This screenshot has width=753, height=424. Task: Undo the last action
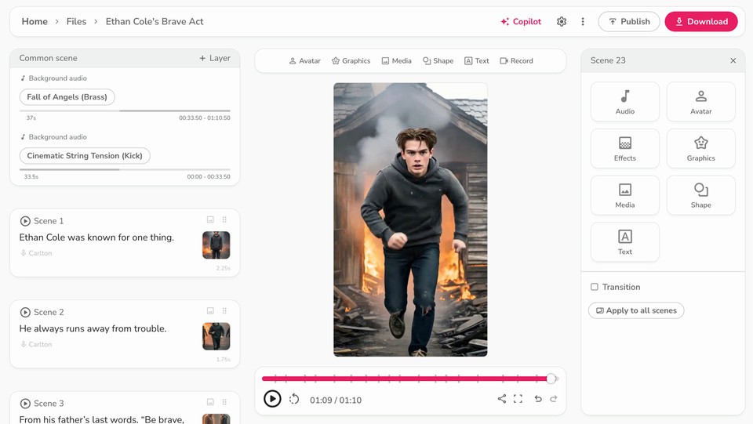[x=538, y=399]
